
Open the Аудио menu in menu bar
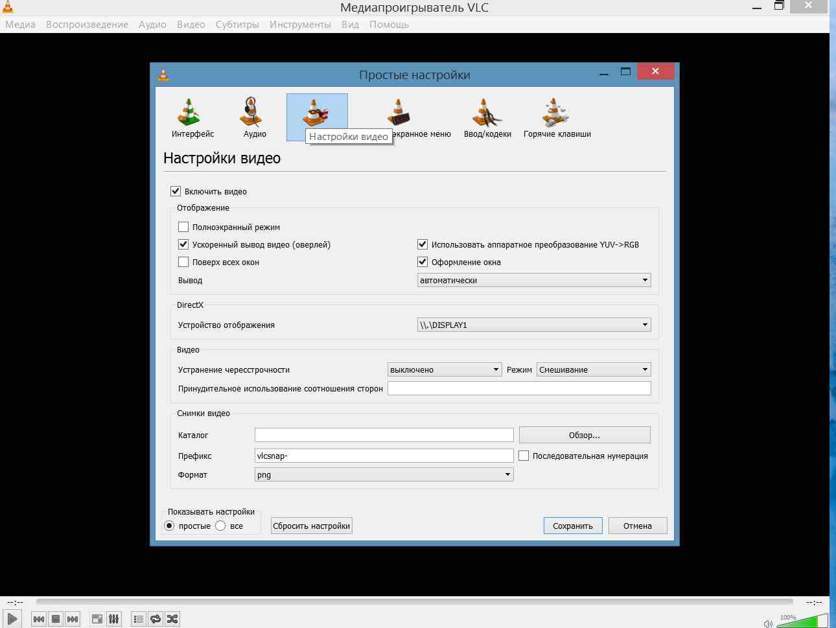[x=152, y=25]
